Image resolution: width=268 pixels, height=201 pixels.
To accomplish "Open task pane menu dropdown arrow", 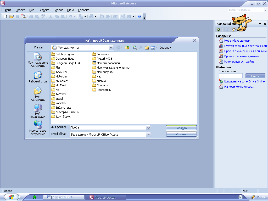I will [260, 24].
